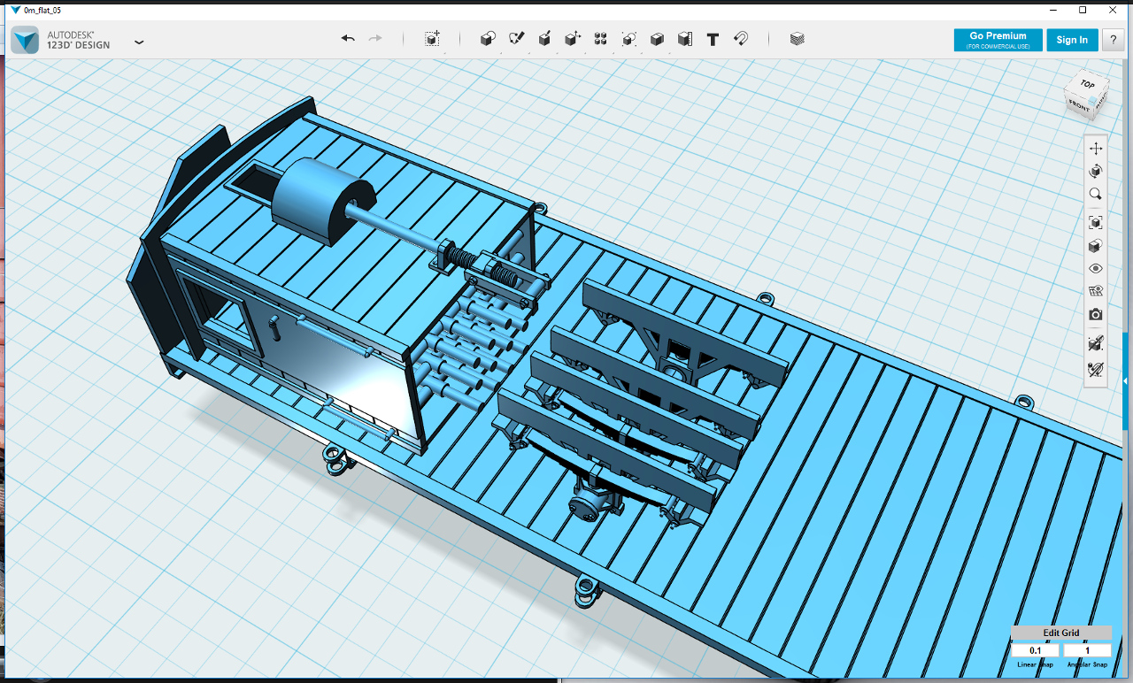Image resolution: width=1133 pixels, height=683 pixels.
Task: Open the view style cube-and-sphere icon in navigation bar
Action: [1096, 246]
